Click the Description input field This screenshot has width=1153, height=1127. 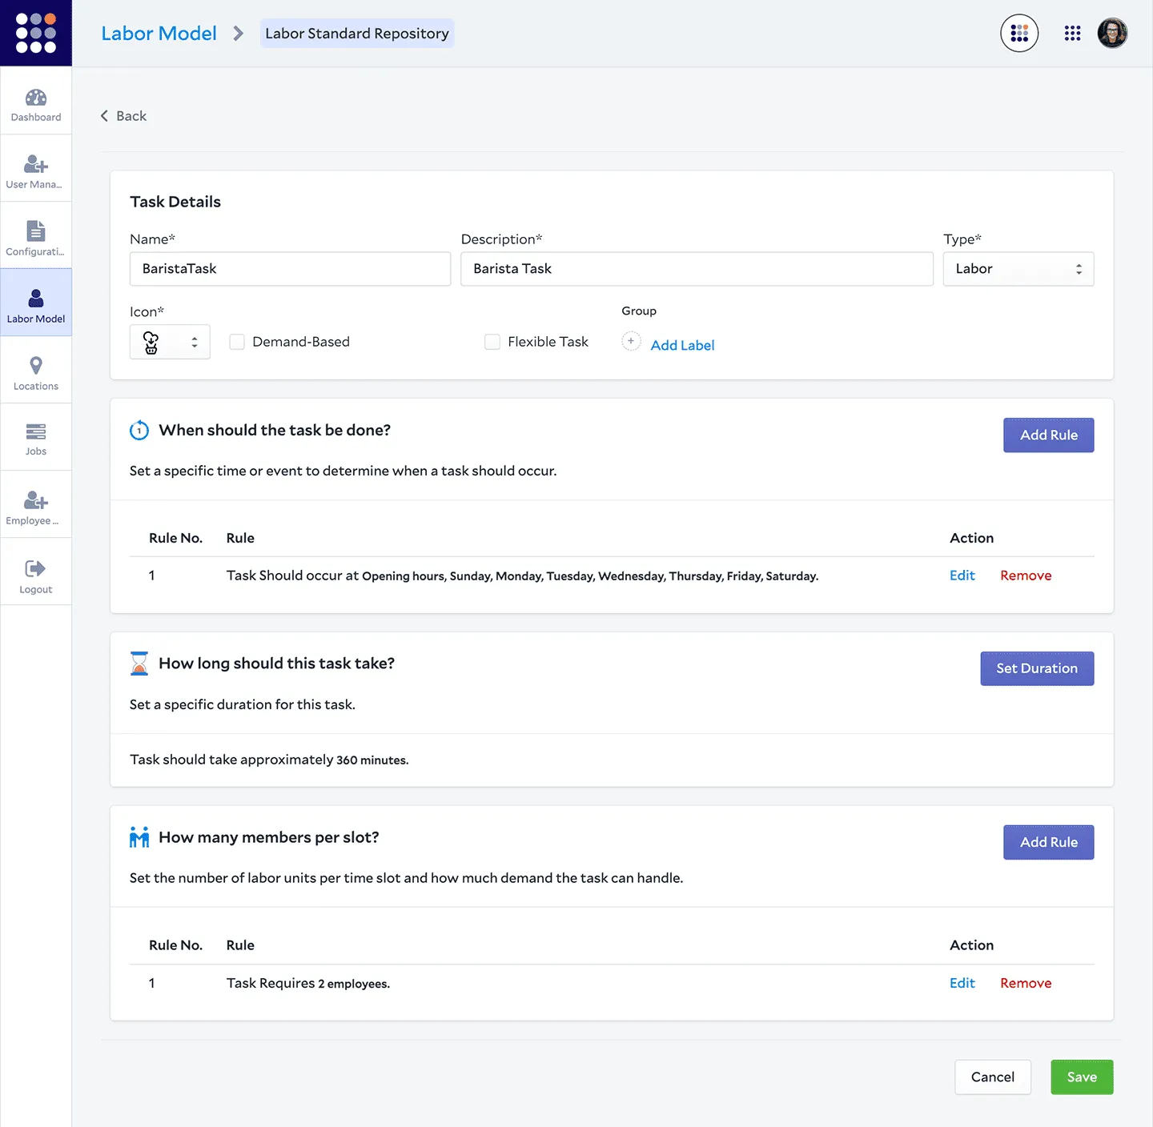click(x=697, y=269)
